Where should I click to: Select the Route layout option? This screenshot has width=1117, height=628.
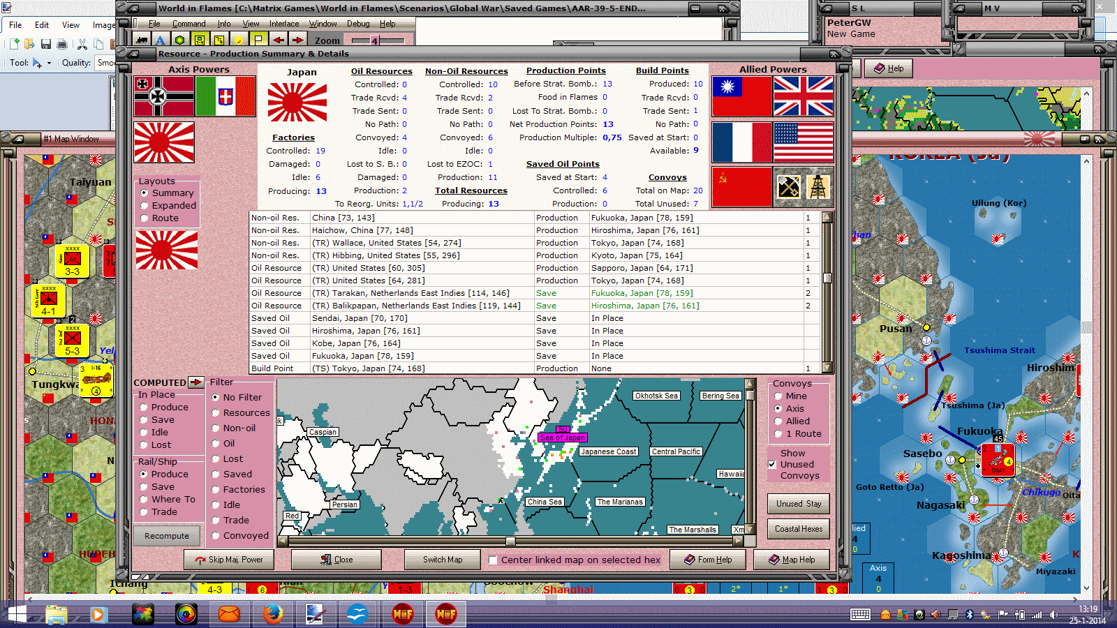click(x=159, y=218)
